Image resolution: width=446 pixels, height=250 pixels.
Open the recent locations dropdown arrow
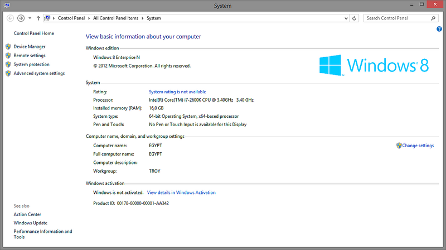click(x=30, y=18)
